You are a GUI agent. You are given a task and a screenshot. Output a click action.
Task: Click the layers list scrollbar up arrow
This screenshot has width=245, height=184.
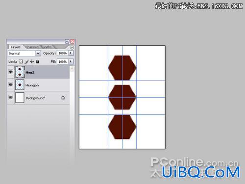(72, 69)
